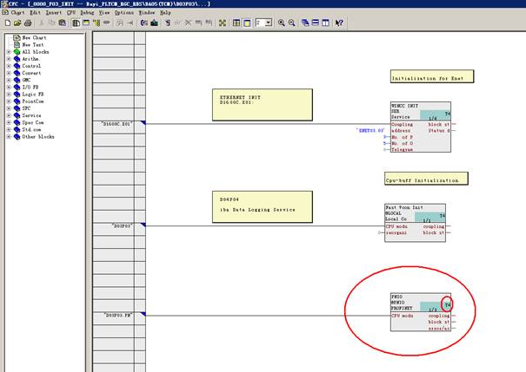Select the New Chart item in catalog
This screenshot has height=372, width=526.
tap(33, 38)
